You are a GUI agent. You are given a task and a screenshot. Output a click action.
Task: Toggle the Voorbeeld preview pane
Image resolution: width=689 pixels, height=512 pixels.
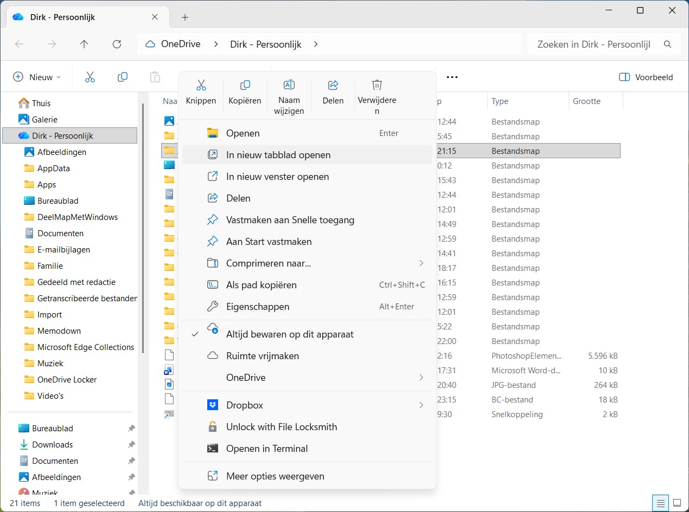pos(646,77)
